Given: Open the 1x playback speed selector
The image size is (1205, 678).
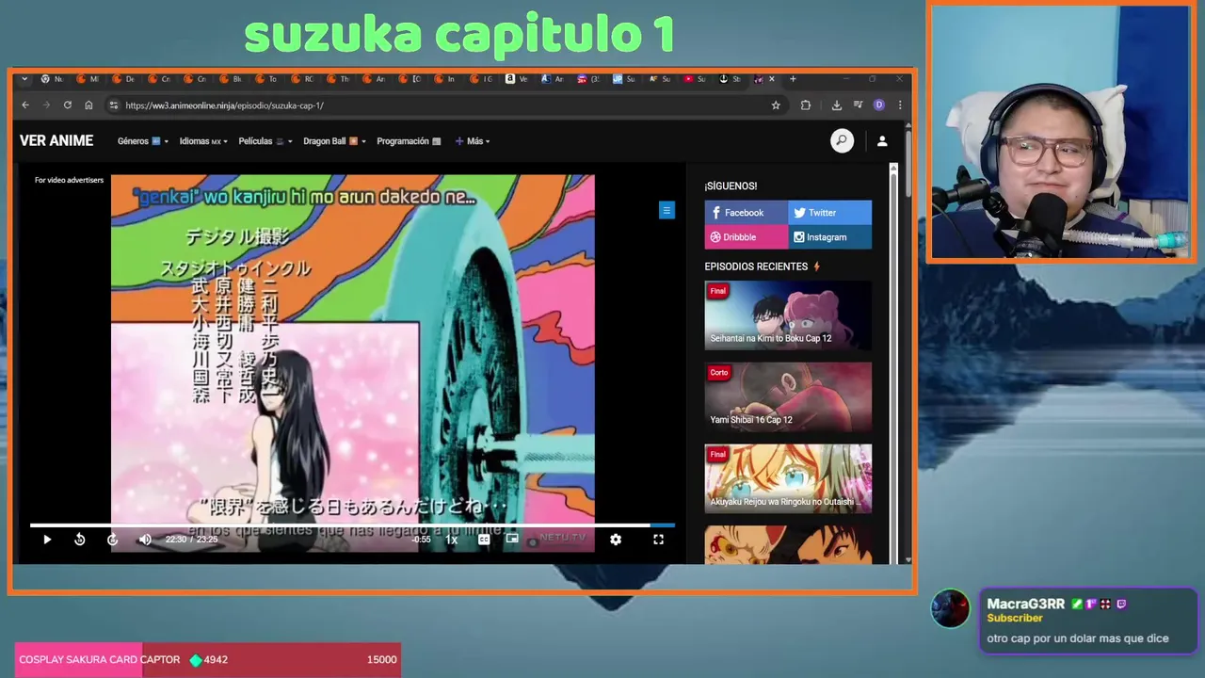Looking at the screenshot, I should 452,540.
